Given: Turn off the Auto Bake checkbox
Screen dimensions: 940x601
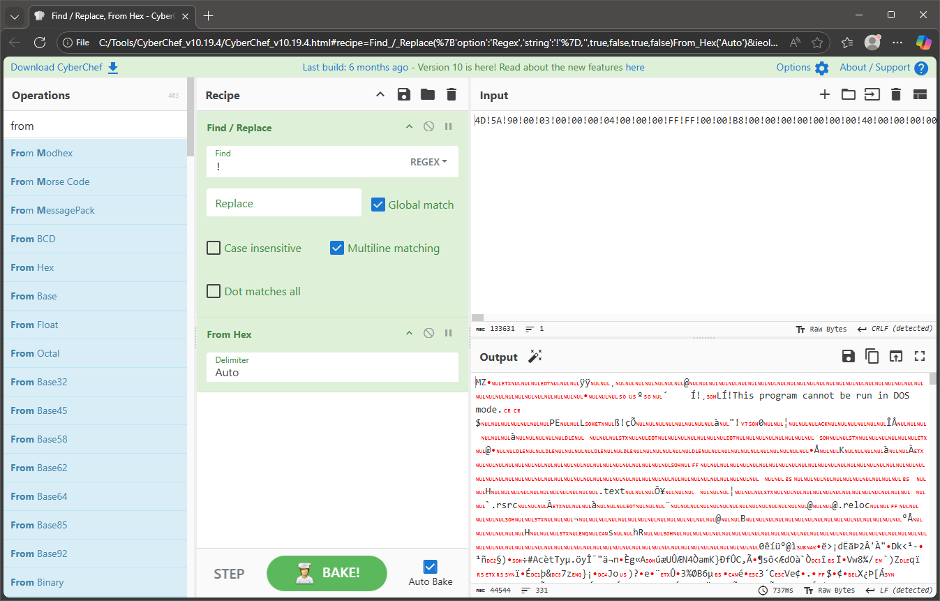Looking at the screenshot, I should click(431, 567).
